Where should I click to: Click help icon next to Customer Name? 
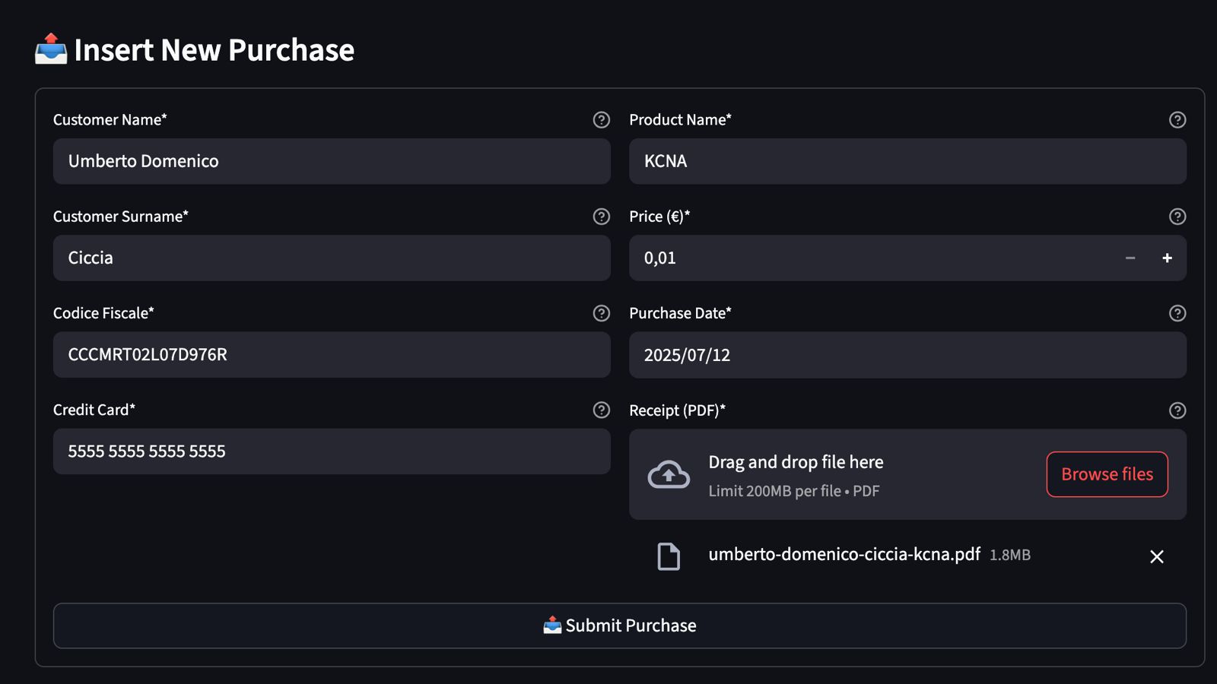point(601,120)
